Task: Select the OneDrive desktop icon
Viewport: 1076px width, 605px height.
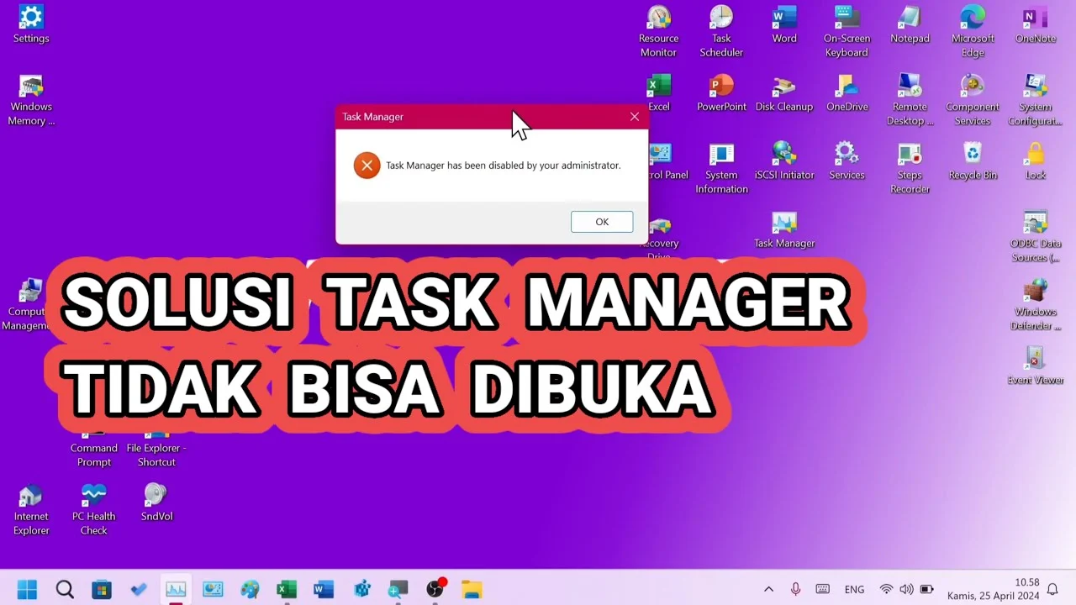Action: 847,92
